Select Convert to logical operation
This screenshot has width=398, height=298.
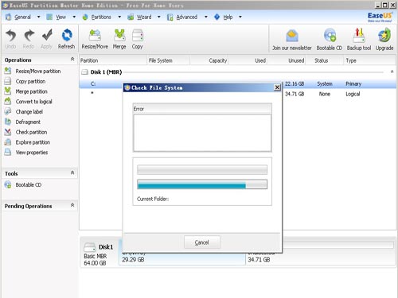click(x=33, y=102)
